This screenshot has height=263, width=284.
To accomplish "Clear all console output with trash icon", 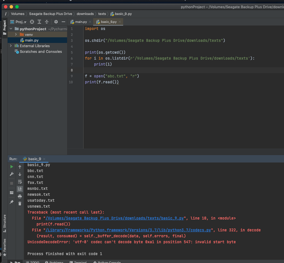I will (x=20, y=204).
